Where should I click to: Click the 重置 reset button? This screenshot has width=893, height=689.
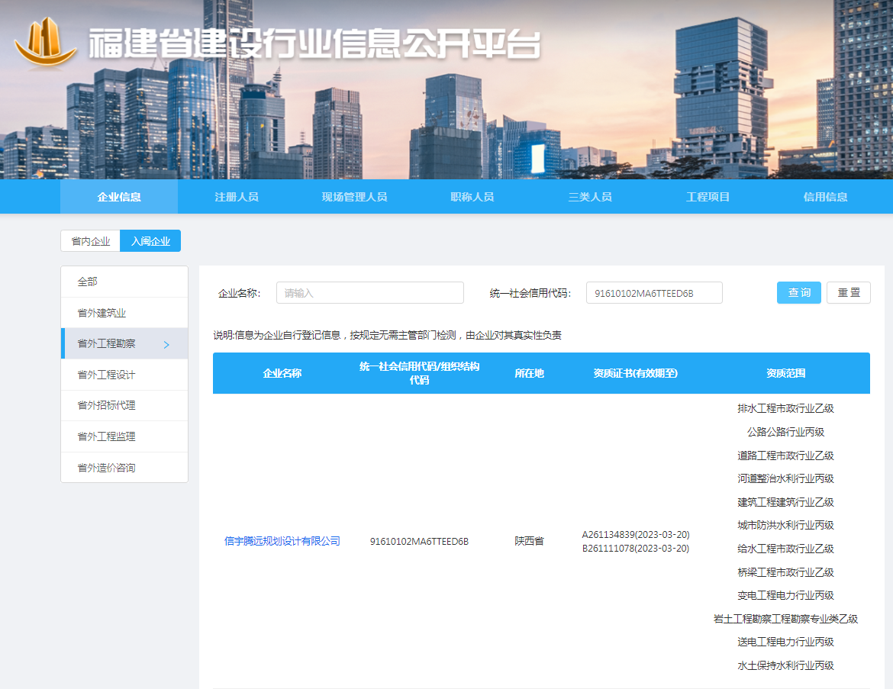click(x=848, y=292)
